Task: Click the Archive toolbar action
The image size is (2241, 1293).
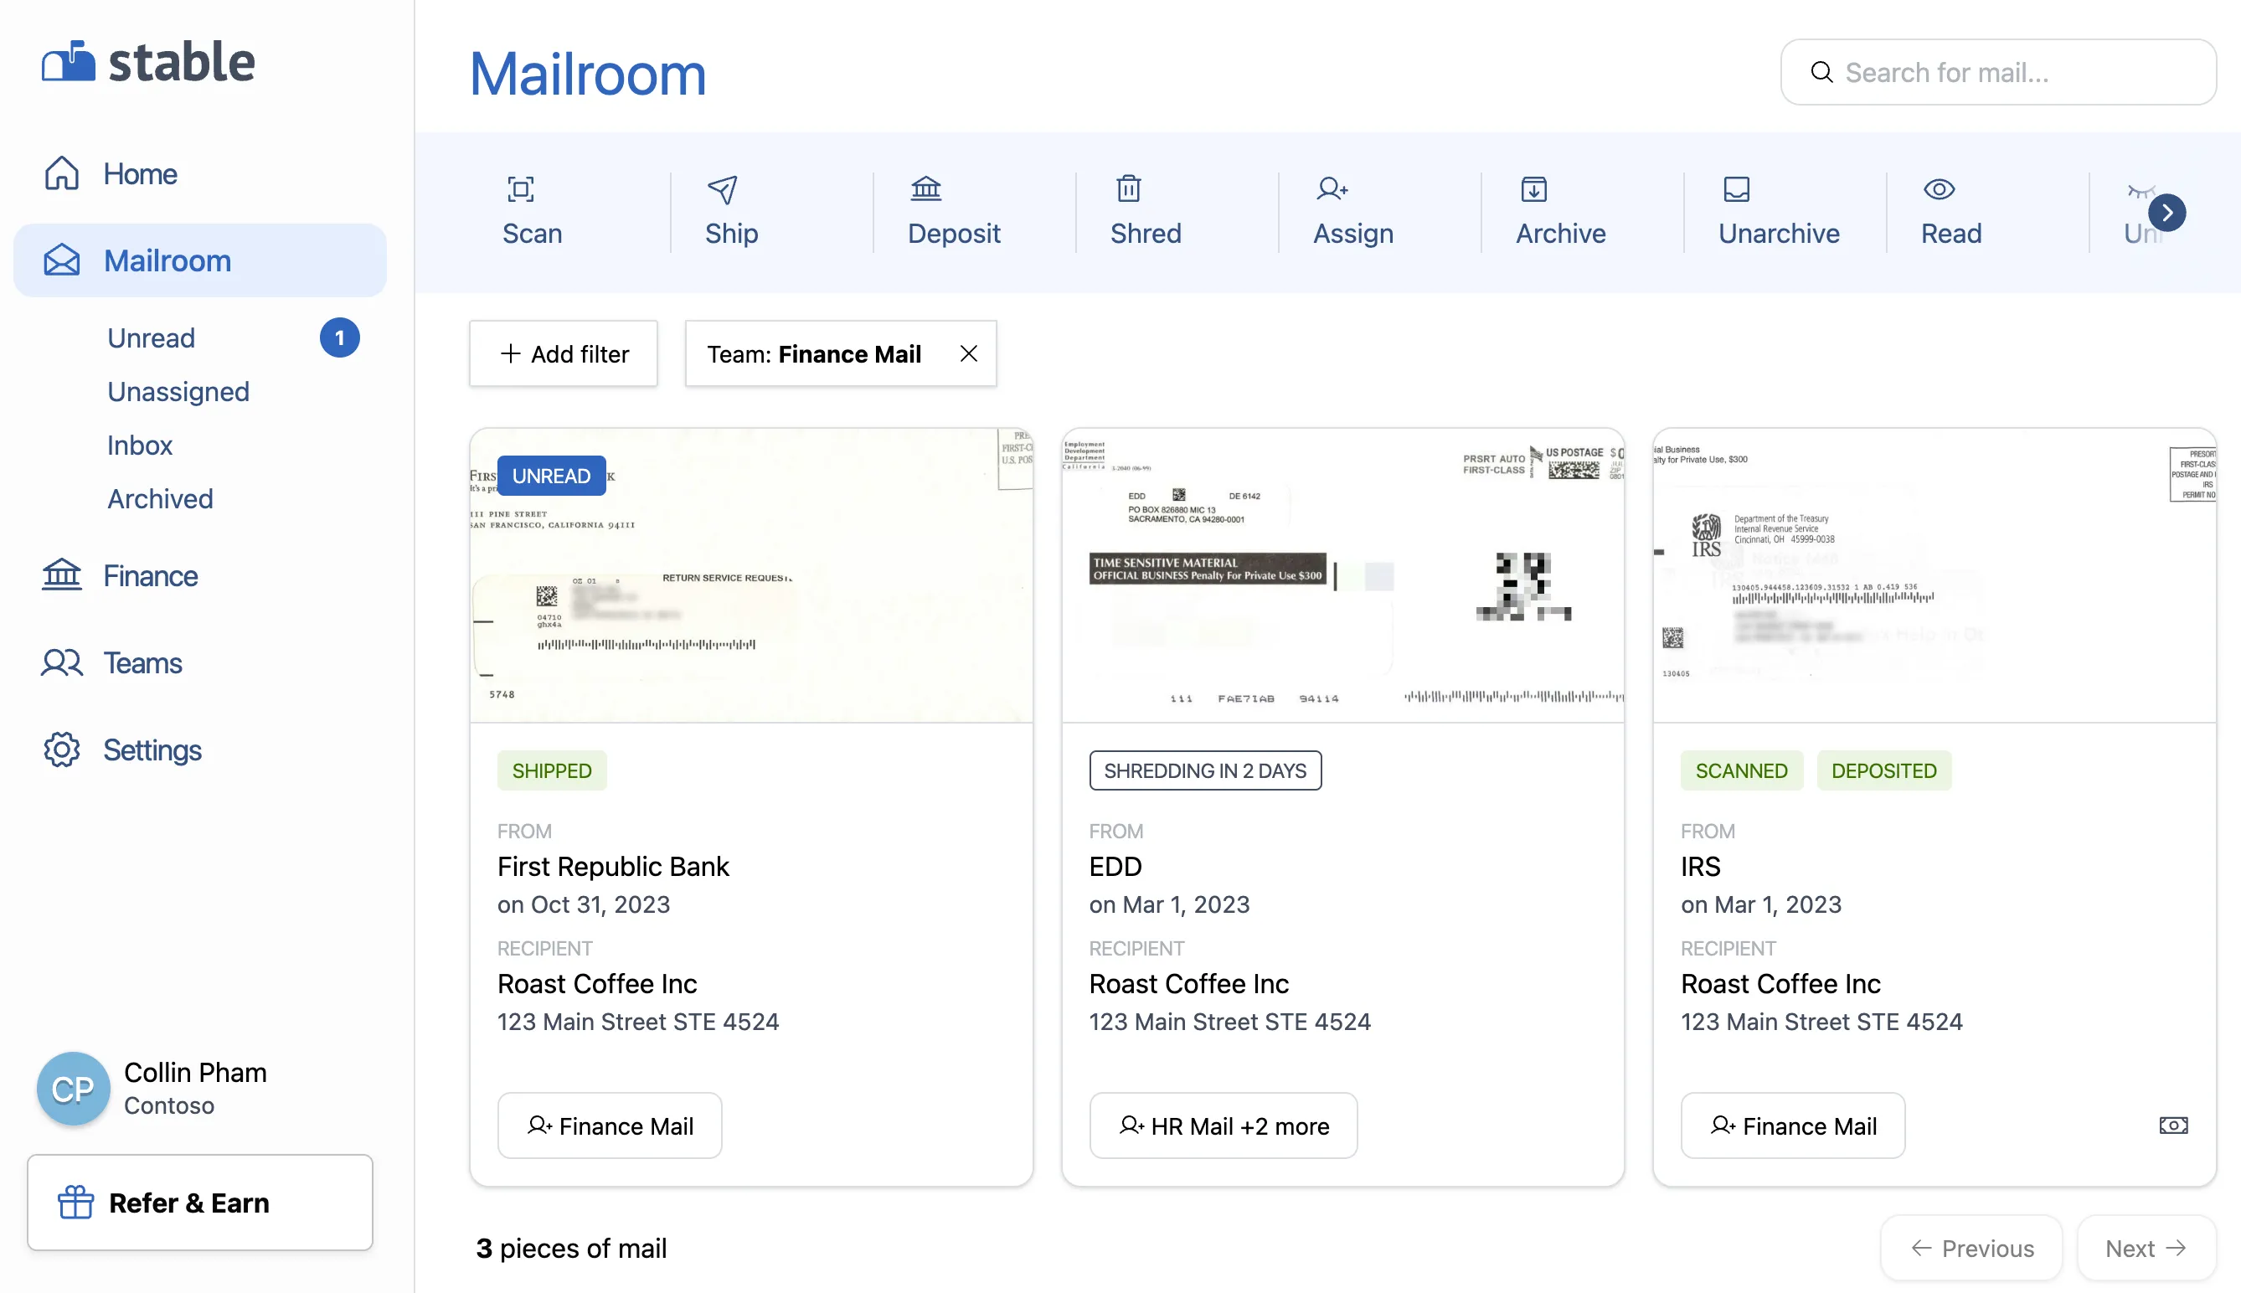Action: pos(1560,211)
